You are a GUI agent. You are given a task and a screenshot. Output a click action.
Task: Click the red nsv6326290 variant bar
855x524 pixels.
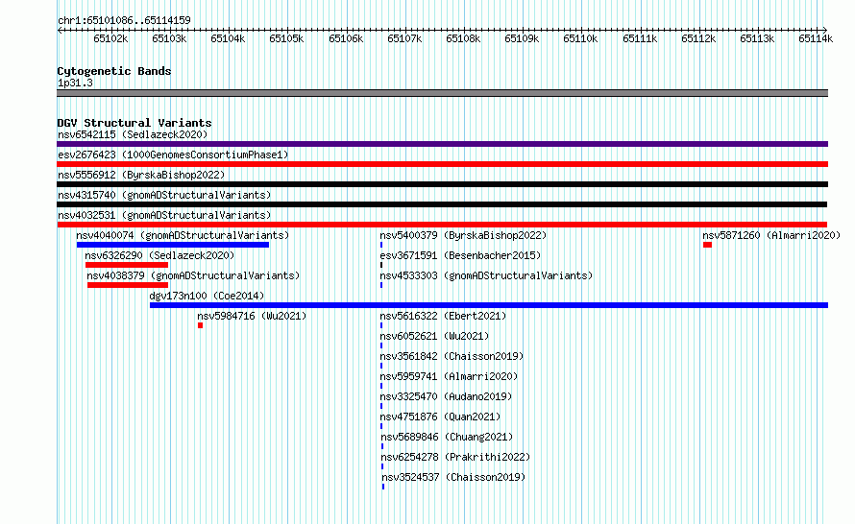pyautogui.click(x=127, y=265)
